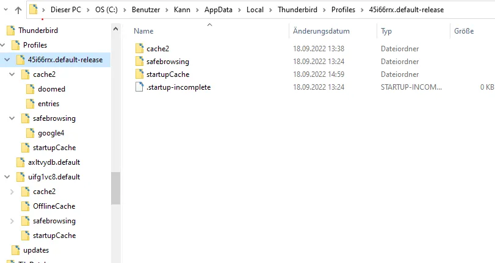Image resolution: width=495 pixels, height=263 pixels.
Task: Open chevron dropdown after Profiles breadcrumb
Action: 362,10
